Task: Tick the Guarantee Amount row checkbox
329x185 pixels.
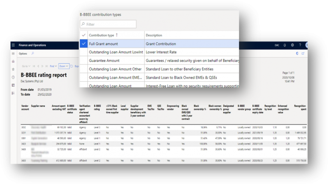Action: tap(84, 60)
